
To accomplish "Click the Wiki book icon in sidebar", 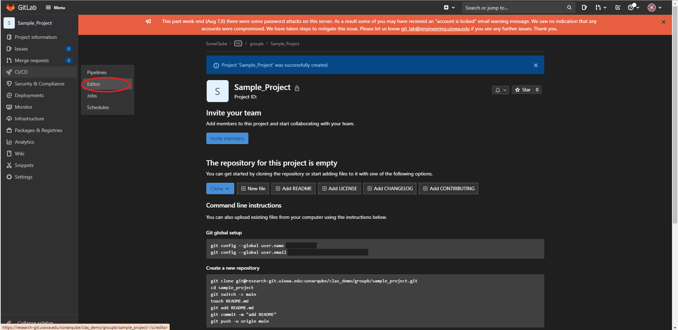I will click(x=9, y=154).
